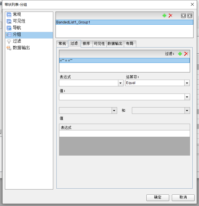Switch to the 排序 tab
The height and width of the screenshot is (206, 199).
(x=86, y=44)
